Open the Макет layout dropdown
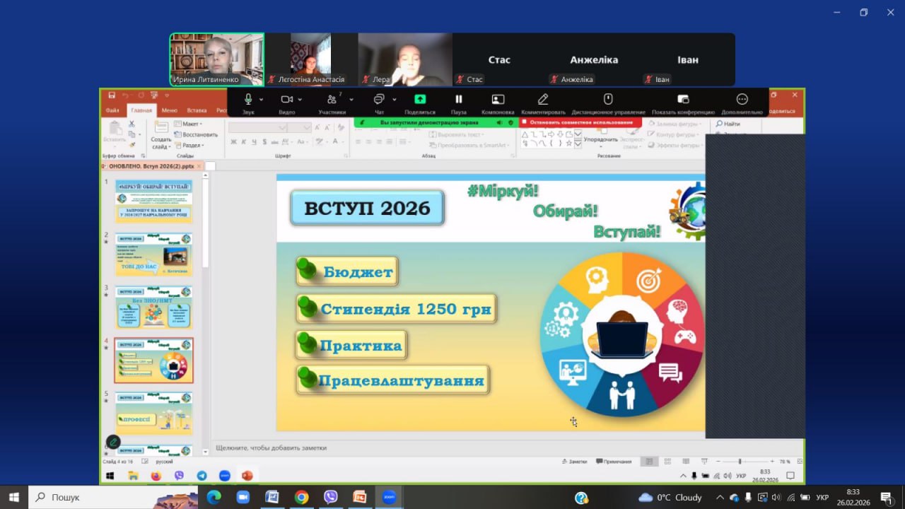 pos(189,124)
